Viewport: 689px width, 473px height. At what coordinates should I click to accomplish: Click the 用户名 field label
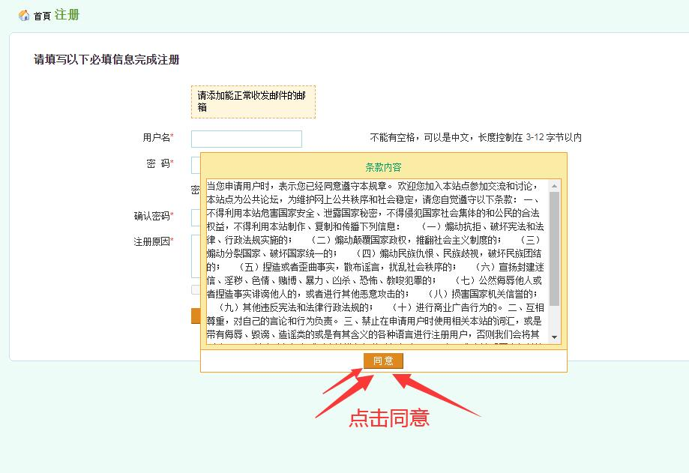(157, 138)
